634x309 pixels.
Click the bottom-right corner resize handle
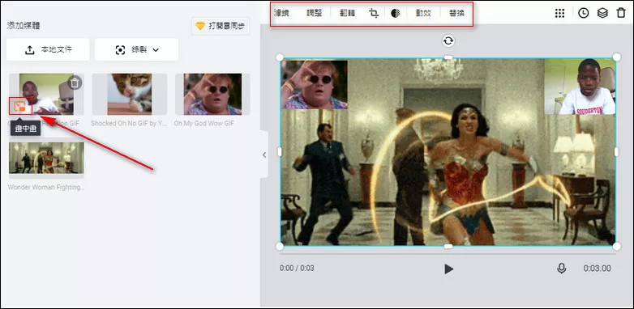click(x=617, y=246)
